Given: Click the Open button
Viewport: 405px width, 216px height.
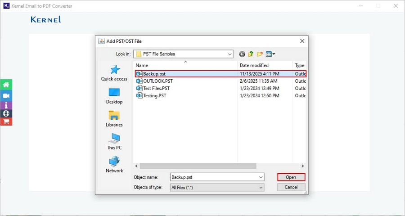Looking at the screenshot, I should (x=291, y=177).
